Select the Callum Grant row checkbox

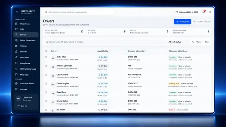tap(46, 75)
